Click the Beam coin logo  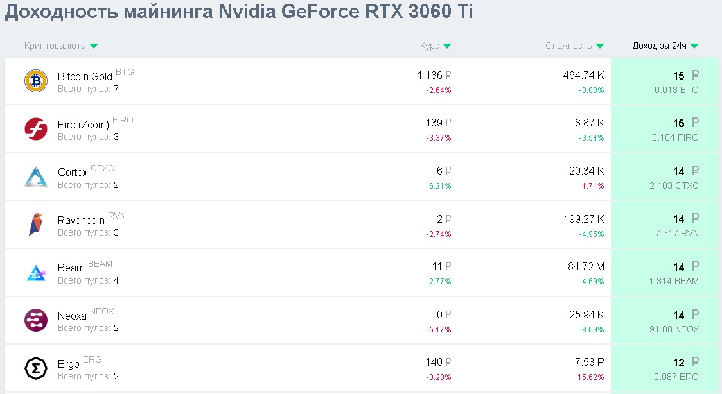pyautogui.click(x=36, y=273)
